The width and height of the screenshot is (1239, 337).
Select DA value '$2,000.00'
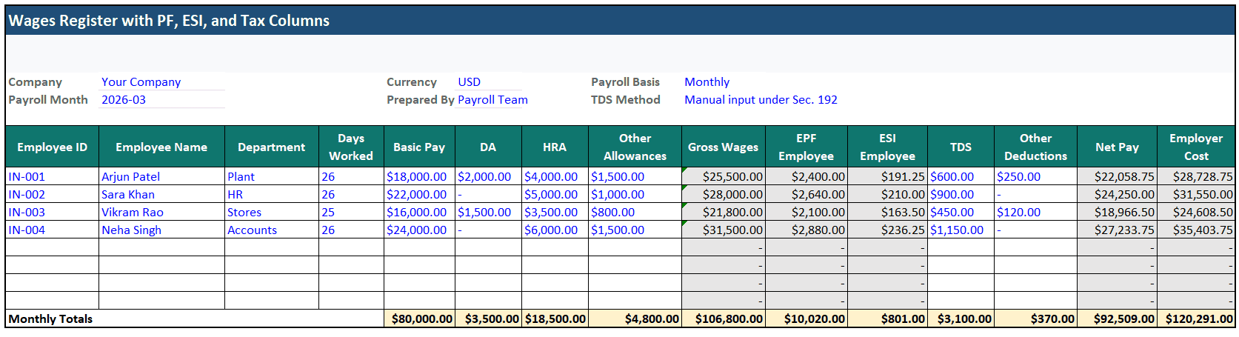(x=488, y=176)
